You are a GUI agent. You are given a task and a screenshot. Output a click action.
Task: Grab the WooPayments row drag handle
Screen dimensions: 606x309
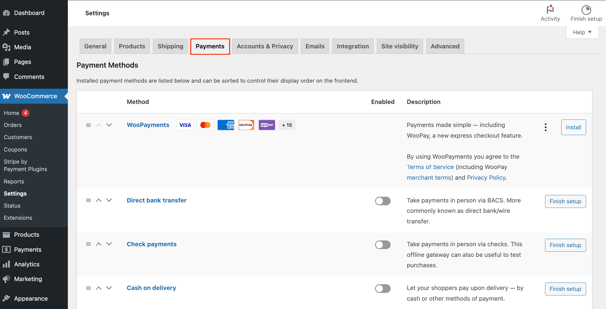coord(88,125)
